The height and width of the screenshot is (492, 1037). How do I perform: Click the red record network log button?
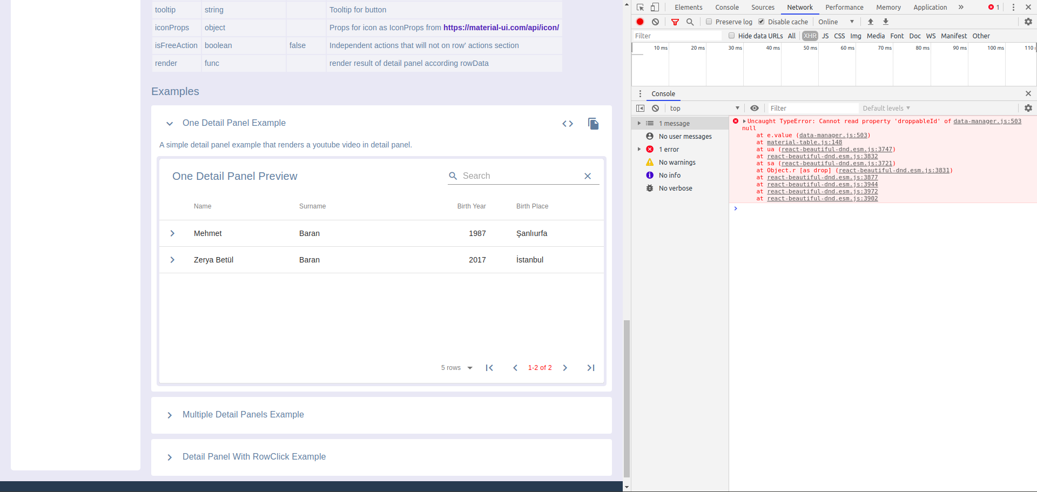[640, 22]
